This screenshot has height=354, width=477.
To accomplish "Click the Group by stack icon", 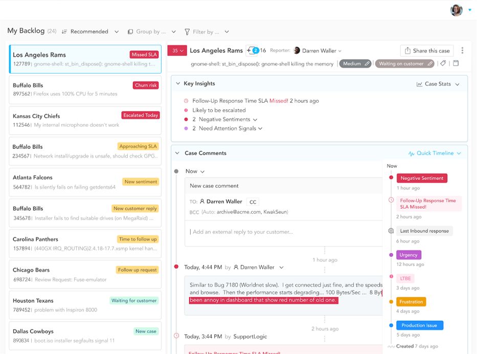I will (x=130, y=32).
